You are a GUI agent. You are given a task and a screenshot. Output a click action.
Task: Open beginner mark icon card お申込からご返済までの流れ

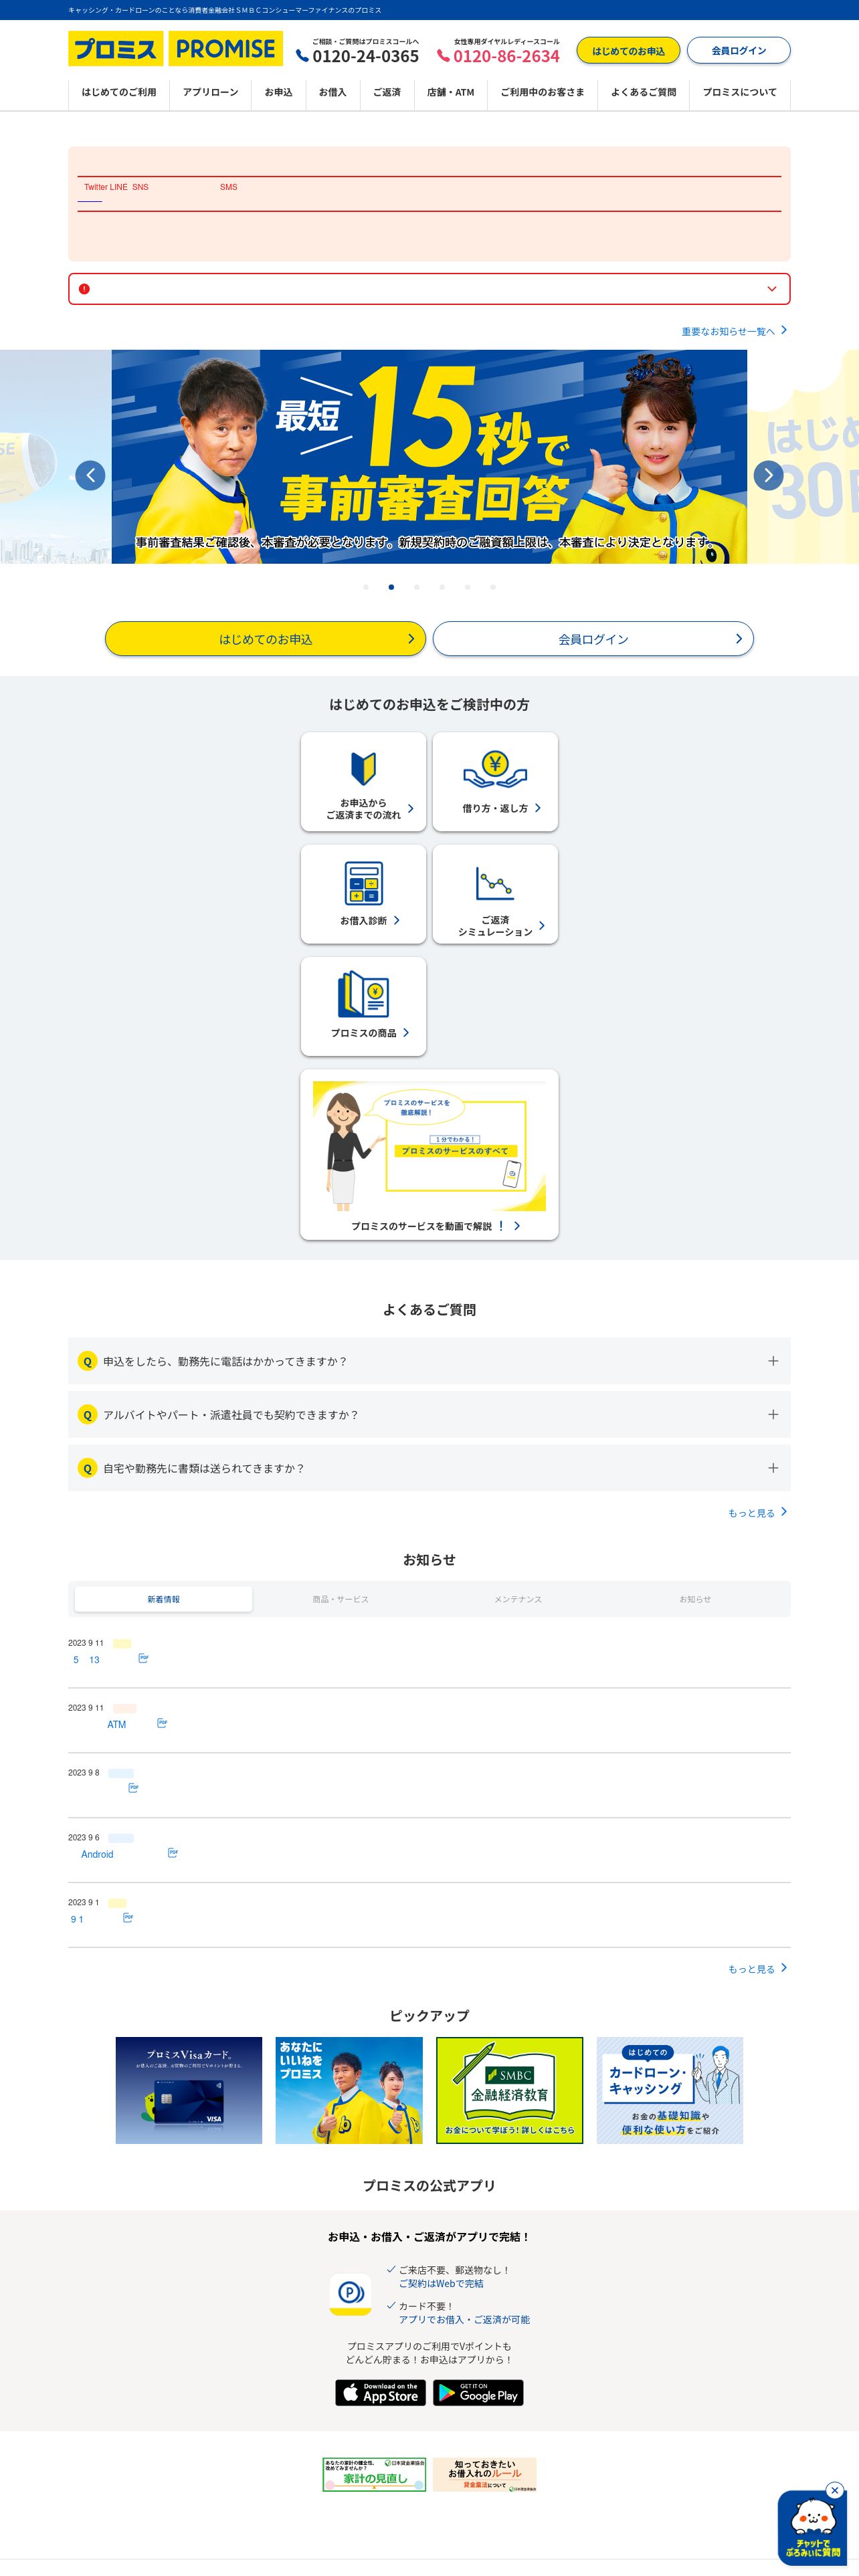(x=363, y=781)
